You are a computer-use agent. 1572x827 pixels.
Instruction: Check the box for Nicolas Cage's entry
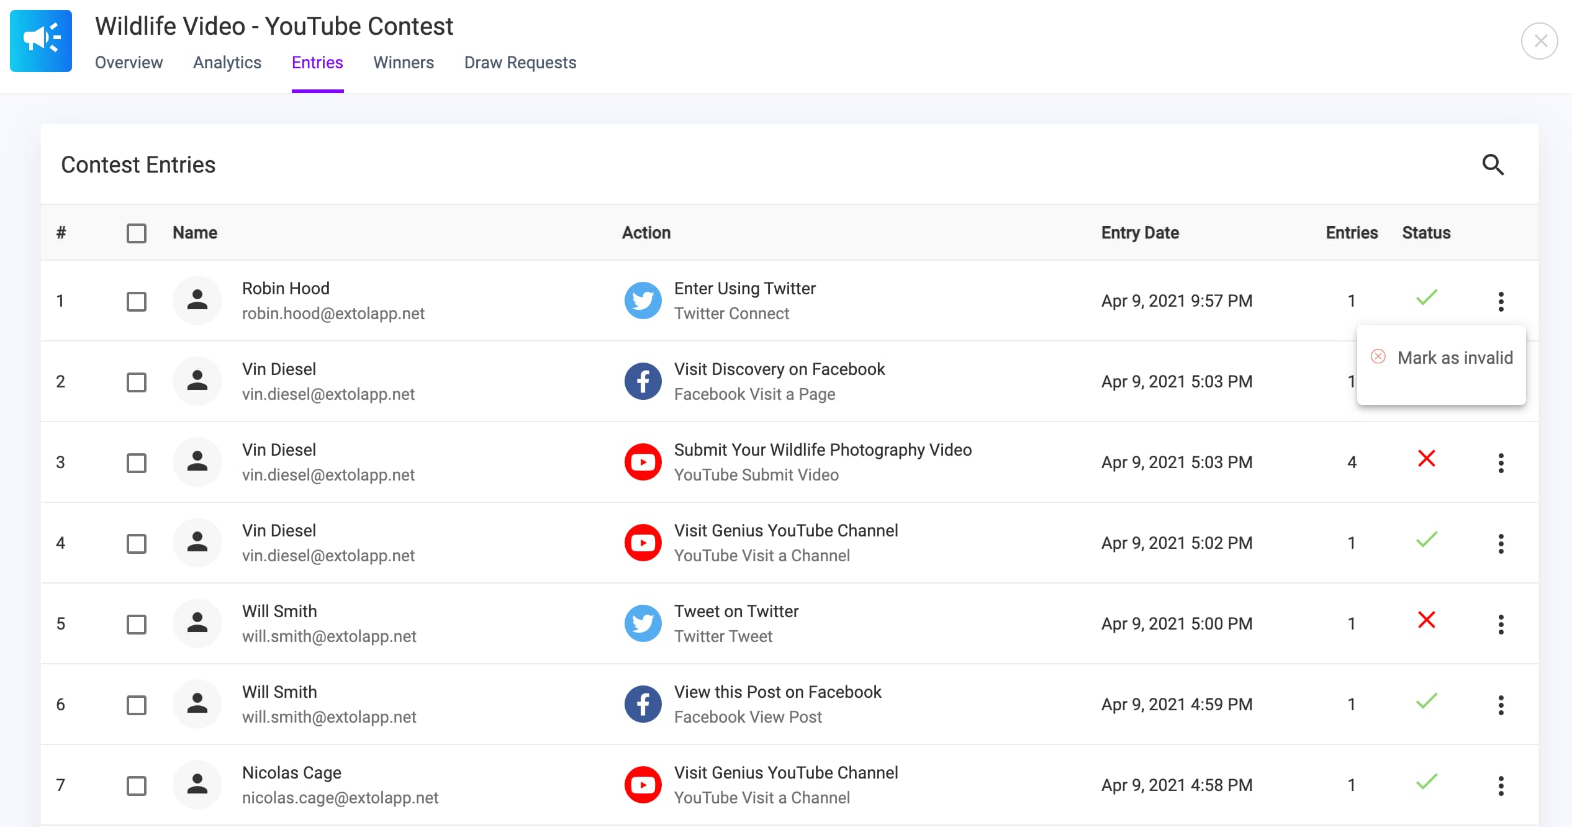137,786
